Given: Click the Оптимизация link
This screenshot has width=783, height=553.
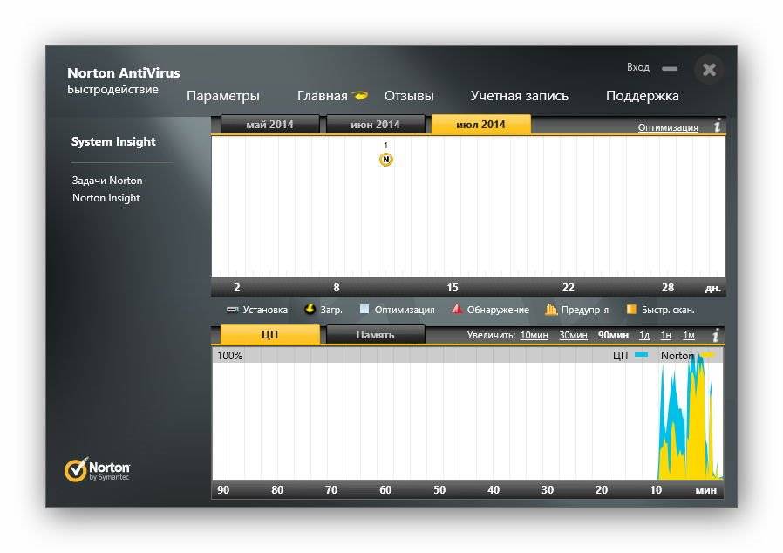Looking at the screenshot, I should click(x=668, y=127).
